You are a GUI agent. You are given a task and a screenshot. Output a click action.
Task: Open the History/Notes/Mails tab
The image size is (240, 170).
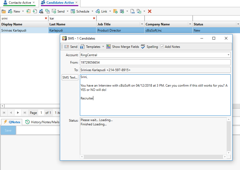(42, 122)
